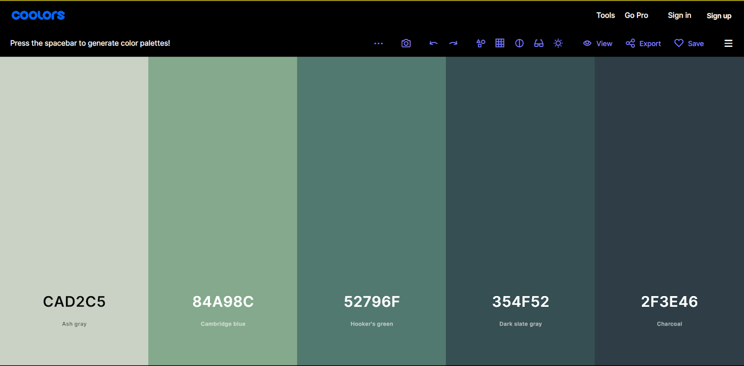
Task: Export the current palette
Action: [x=643, y=43]
